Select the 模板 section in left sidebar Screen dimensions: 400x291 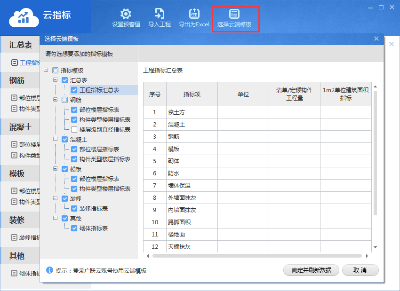click(x=17, y=174)
